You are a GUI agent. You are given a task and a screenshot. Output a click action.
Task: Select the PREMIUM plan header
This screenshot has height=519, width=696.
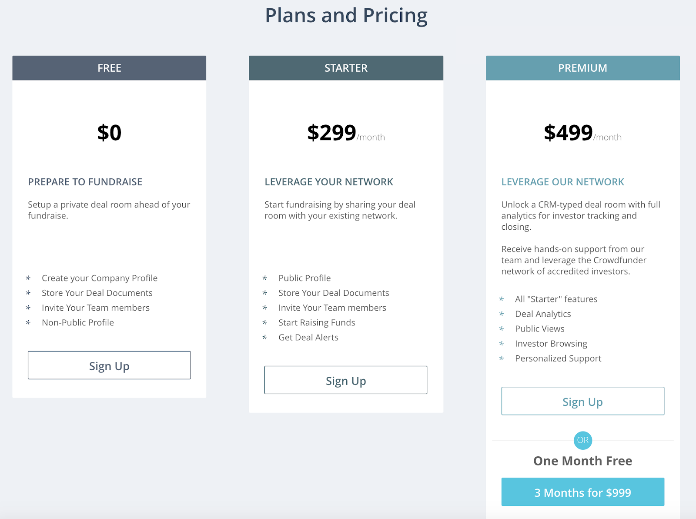tap(582, 68)
